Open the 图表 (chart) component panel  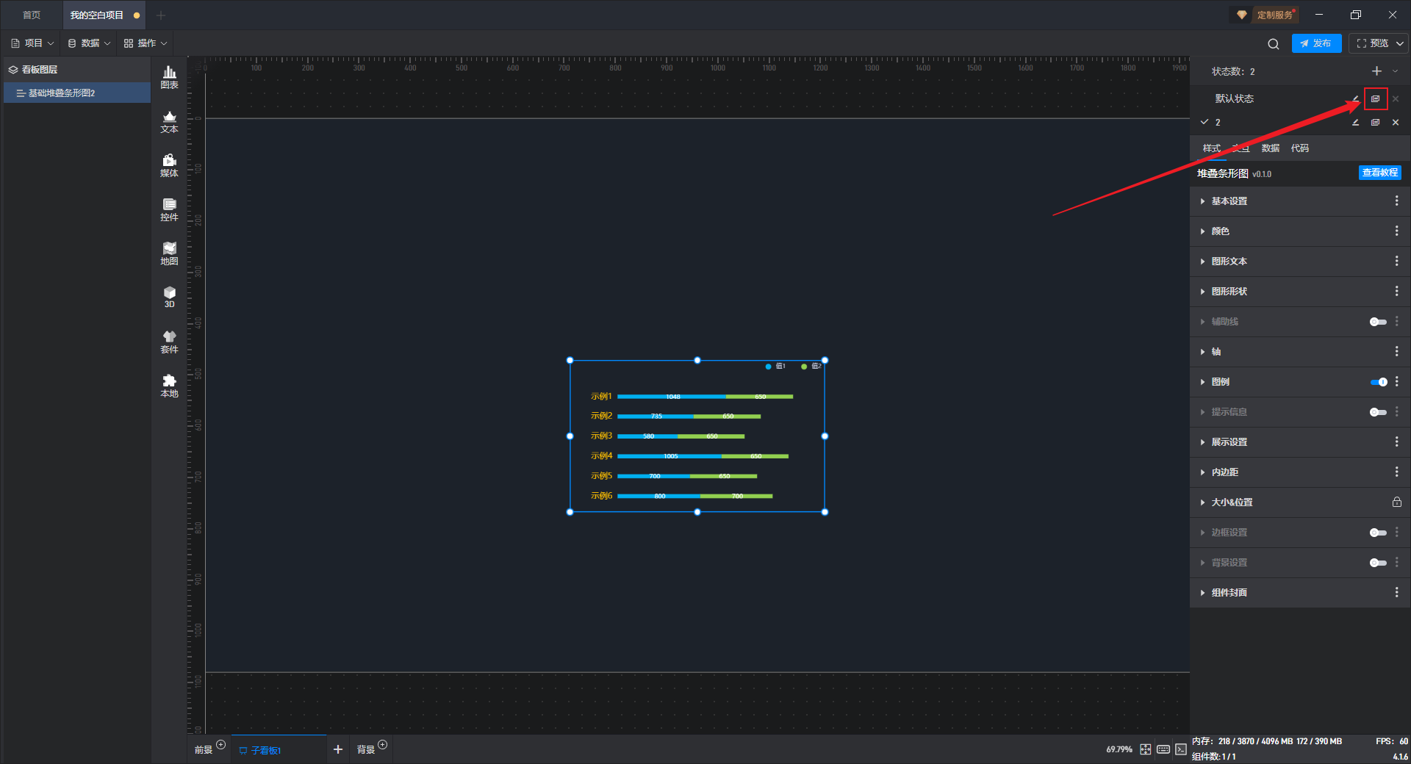pos(169,77)
